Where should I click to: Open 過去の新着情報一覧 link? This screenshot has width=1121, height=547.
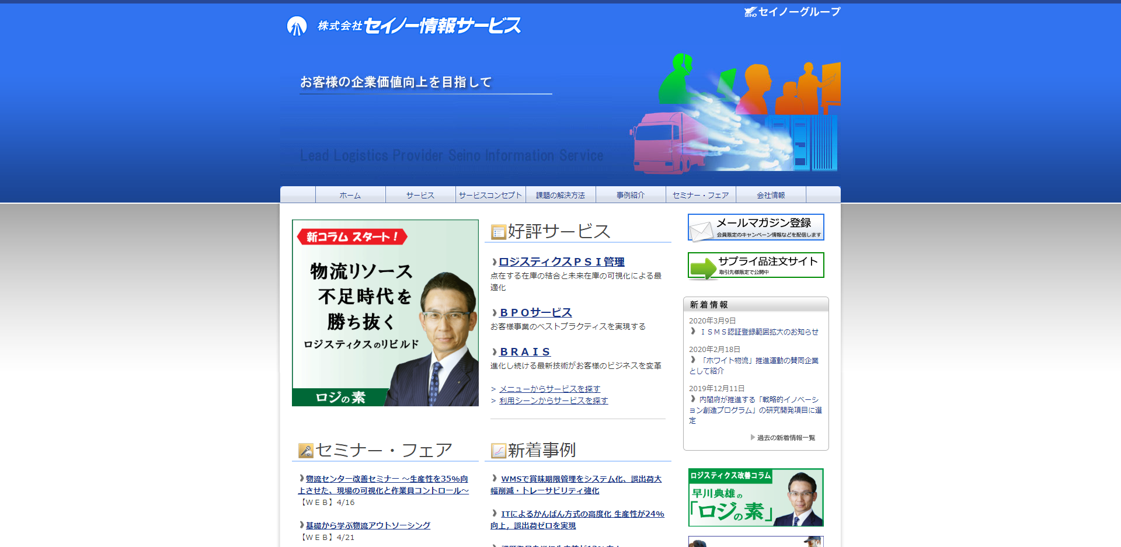tap(786, 438)
